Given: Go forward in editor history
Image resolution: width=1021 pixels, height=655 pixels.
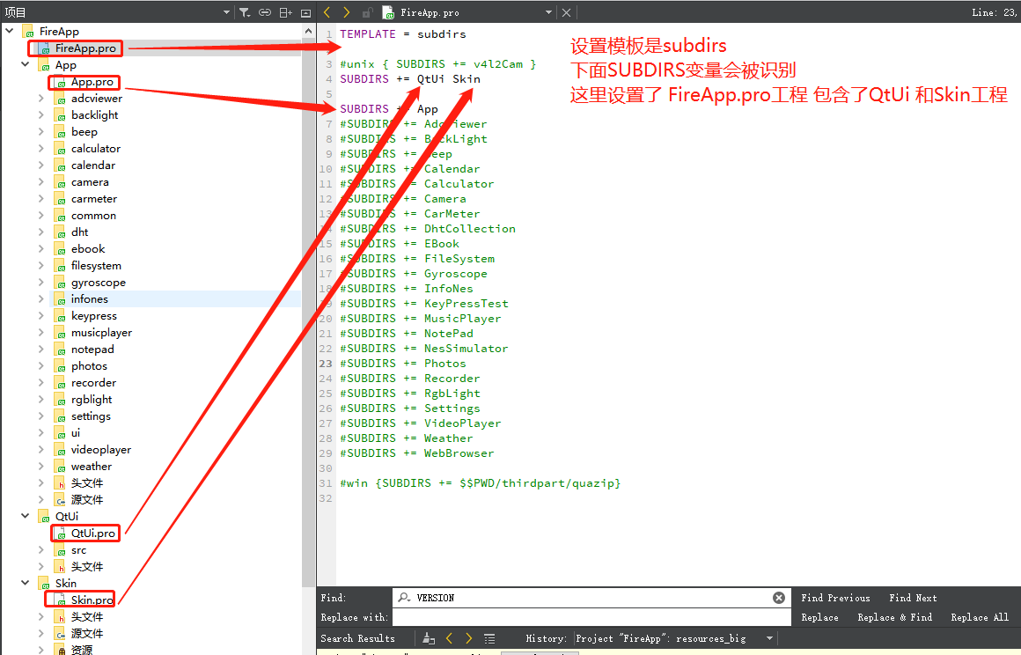Looking at the screenshot, I should click(347, 12).
